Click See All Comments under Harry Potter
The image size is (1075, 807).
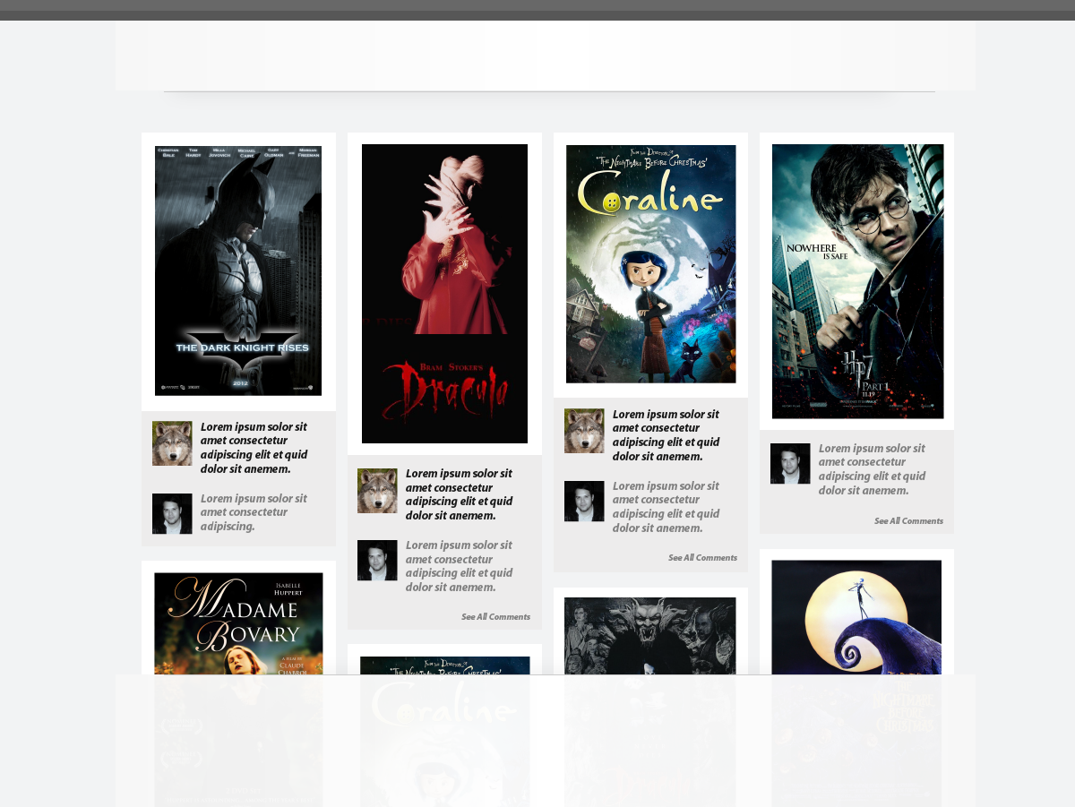tap(908, 521)
